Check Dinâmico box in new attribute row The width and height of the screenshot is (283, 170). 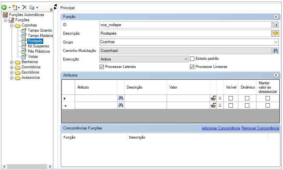(247, 105)
